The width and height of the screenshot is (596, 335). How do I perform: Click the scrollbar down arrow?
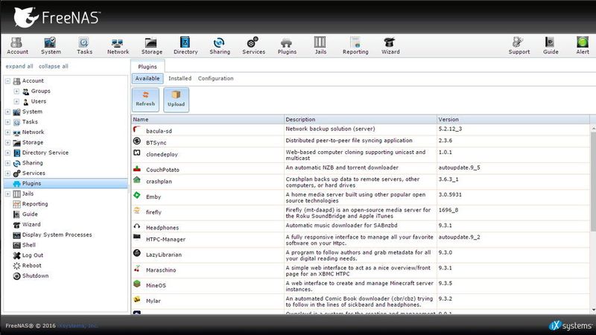click(x=593, y=310)
